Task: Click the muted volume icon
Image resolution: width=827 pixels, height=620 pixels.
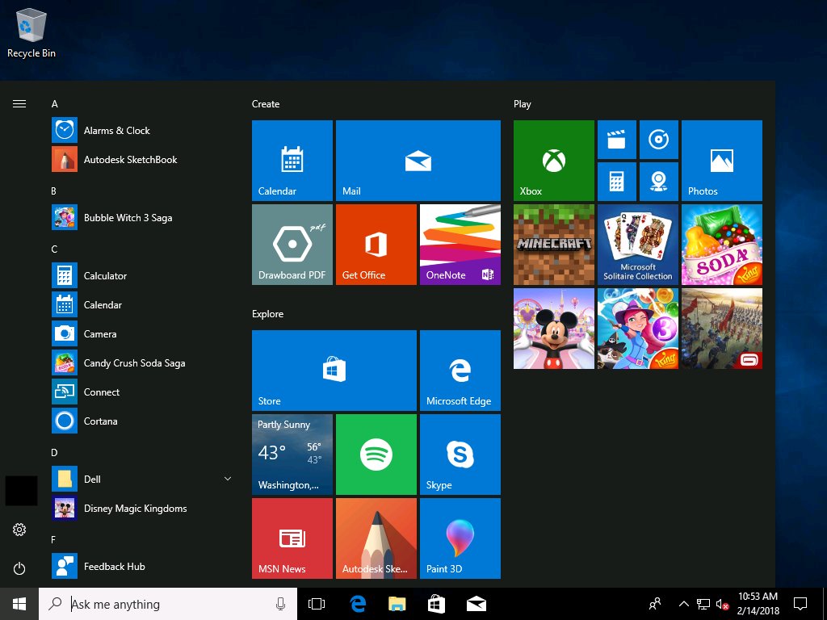Action: [723, 604]
